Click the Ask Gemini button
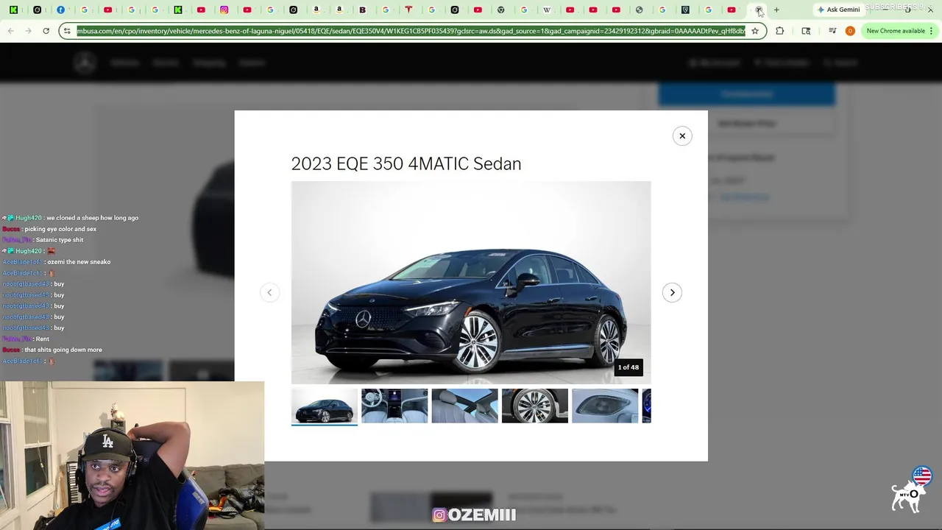Image resolution: width=942 pixels, height=530 pixels. [x=838, y=10]
